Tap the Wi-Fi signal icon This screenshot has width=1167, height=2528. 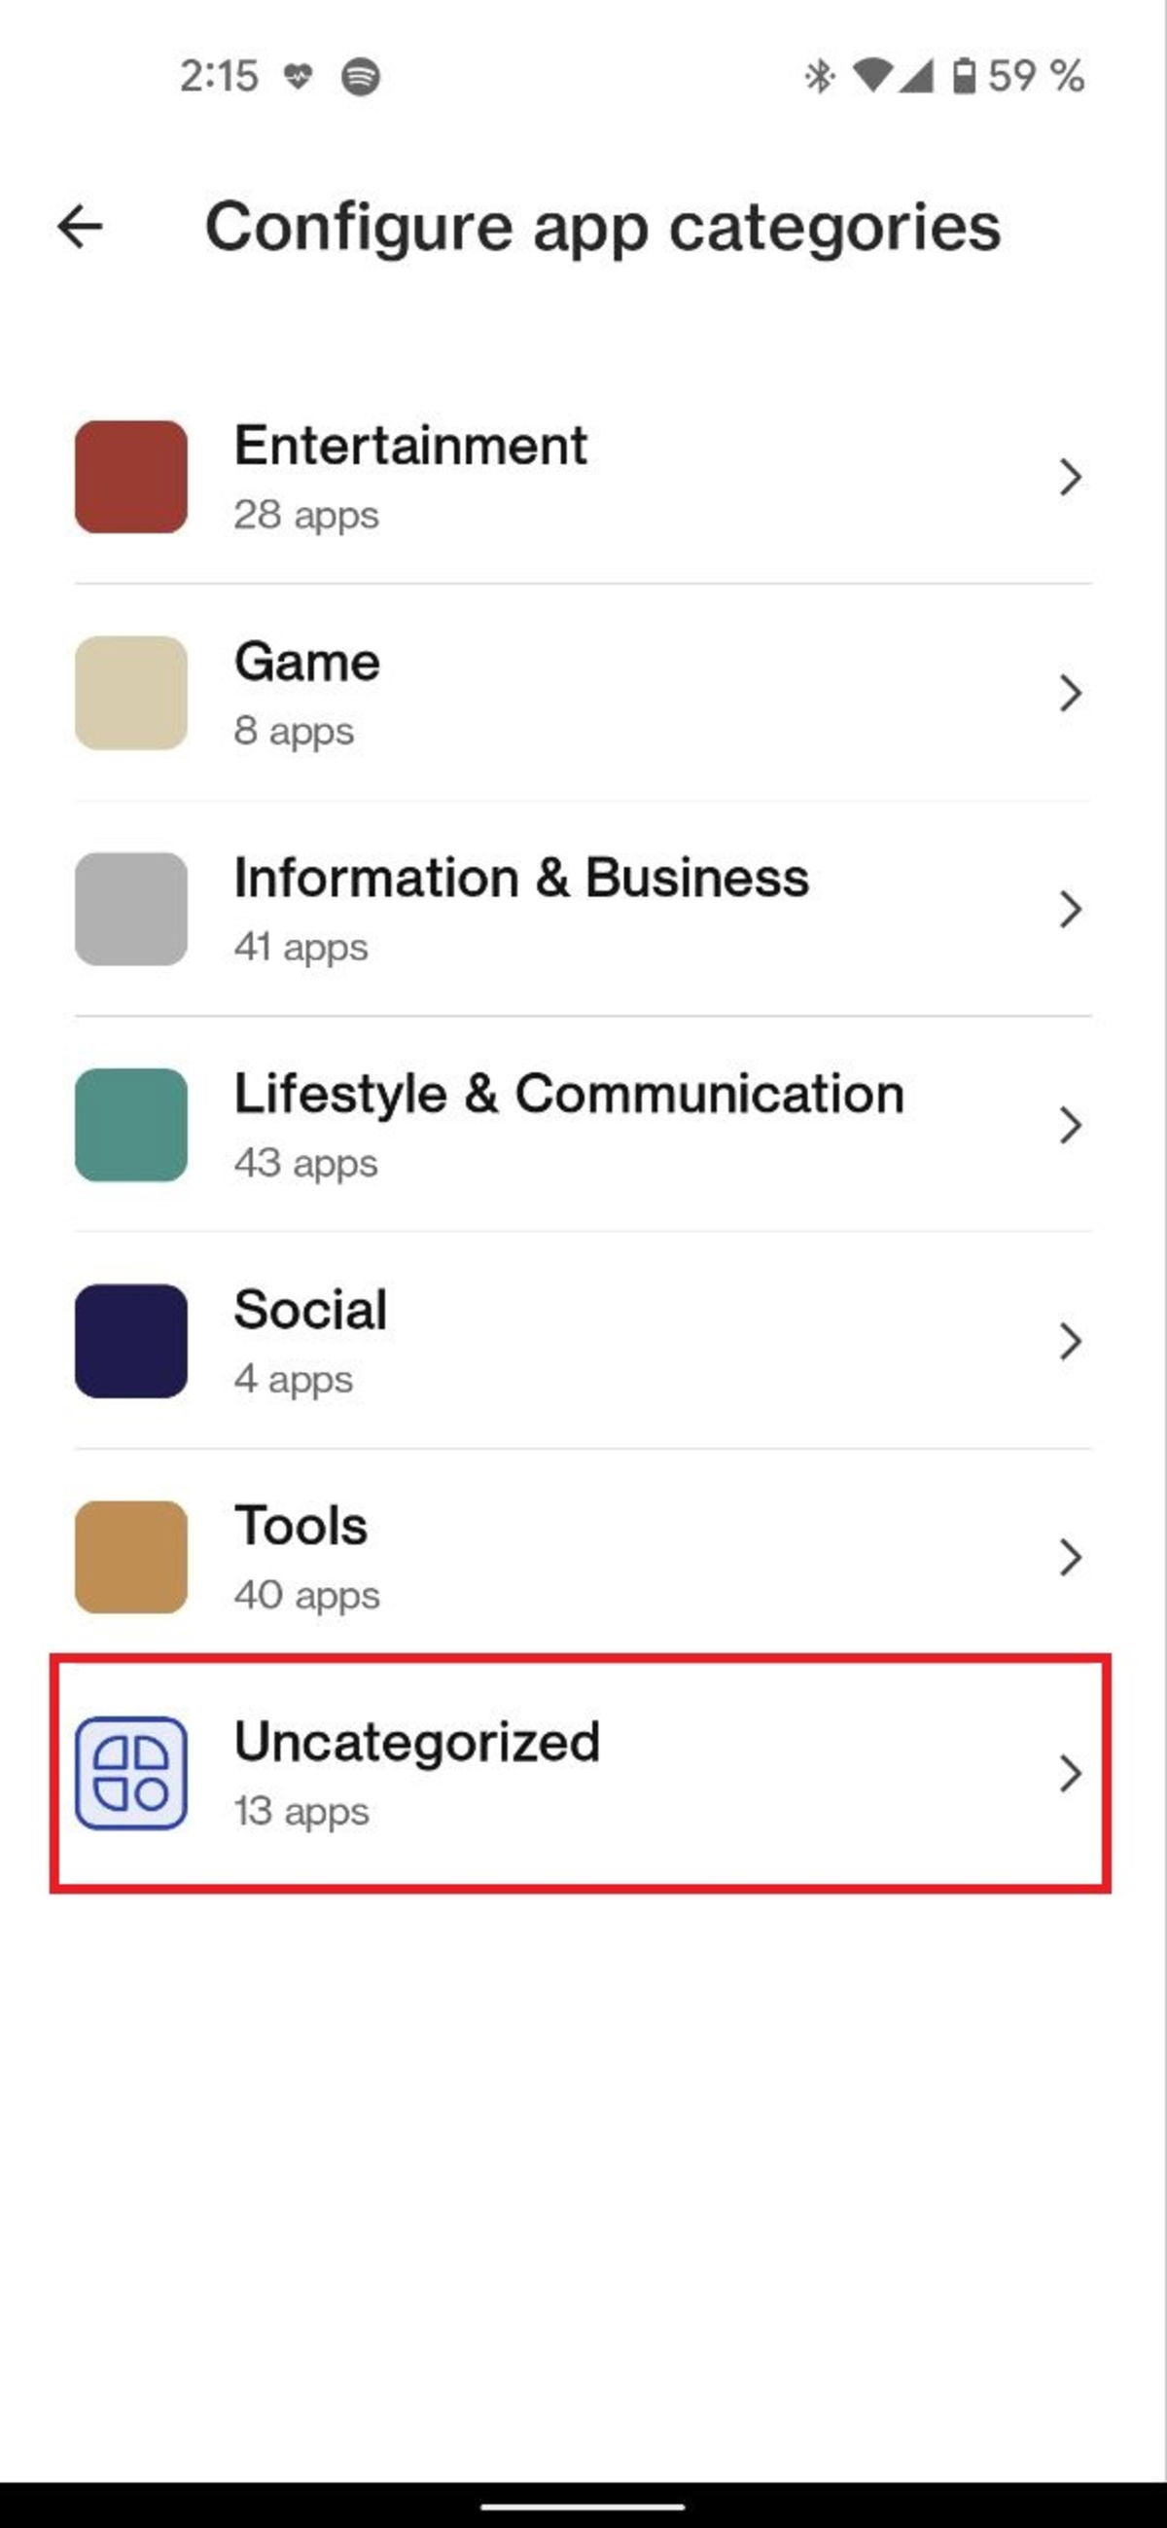pyautogui.click(x=871, y=77)
